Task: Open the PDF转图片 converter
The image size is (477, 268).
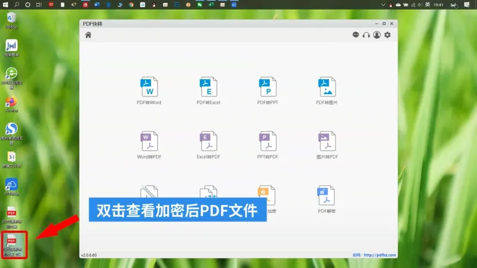Action: click(x=327, y=91)
